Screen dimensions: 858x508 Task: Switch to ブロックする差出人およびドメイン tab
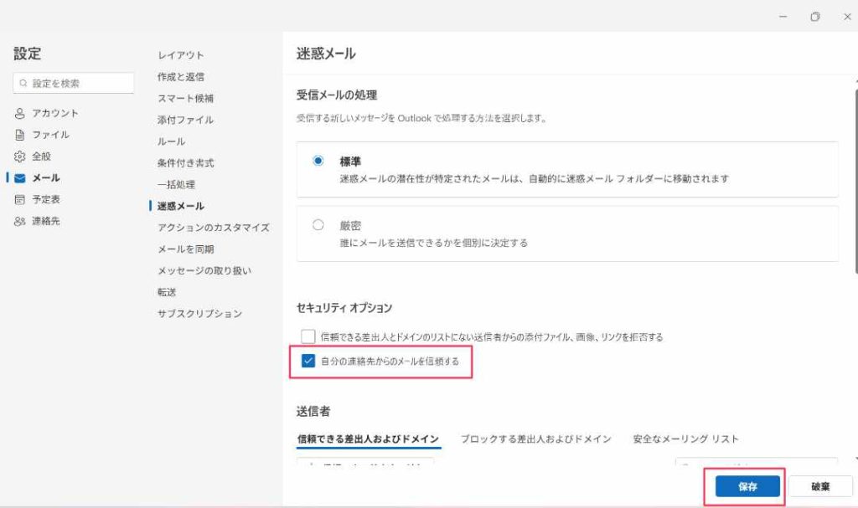click(x=535, y=439)
